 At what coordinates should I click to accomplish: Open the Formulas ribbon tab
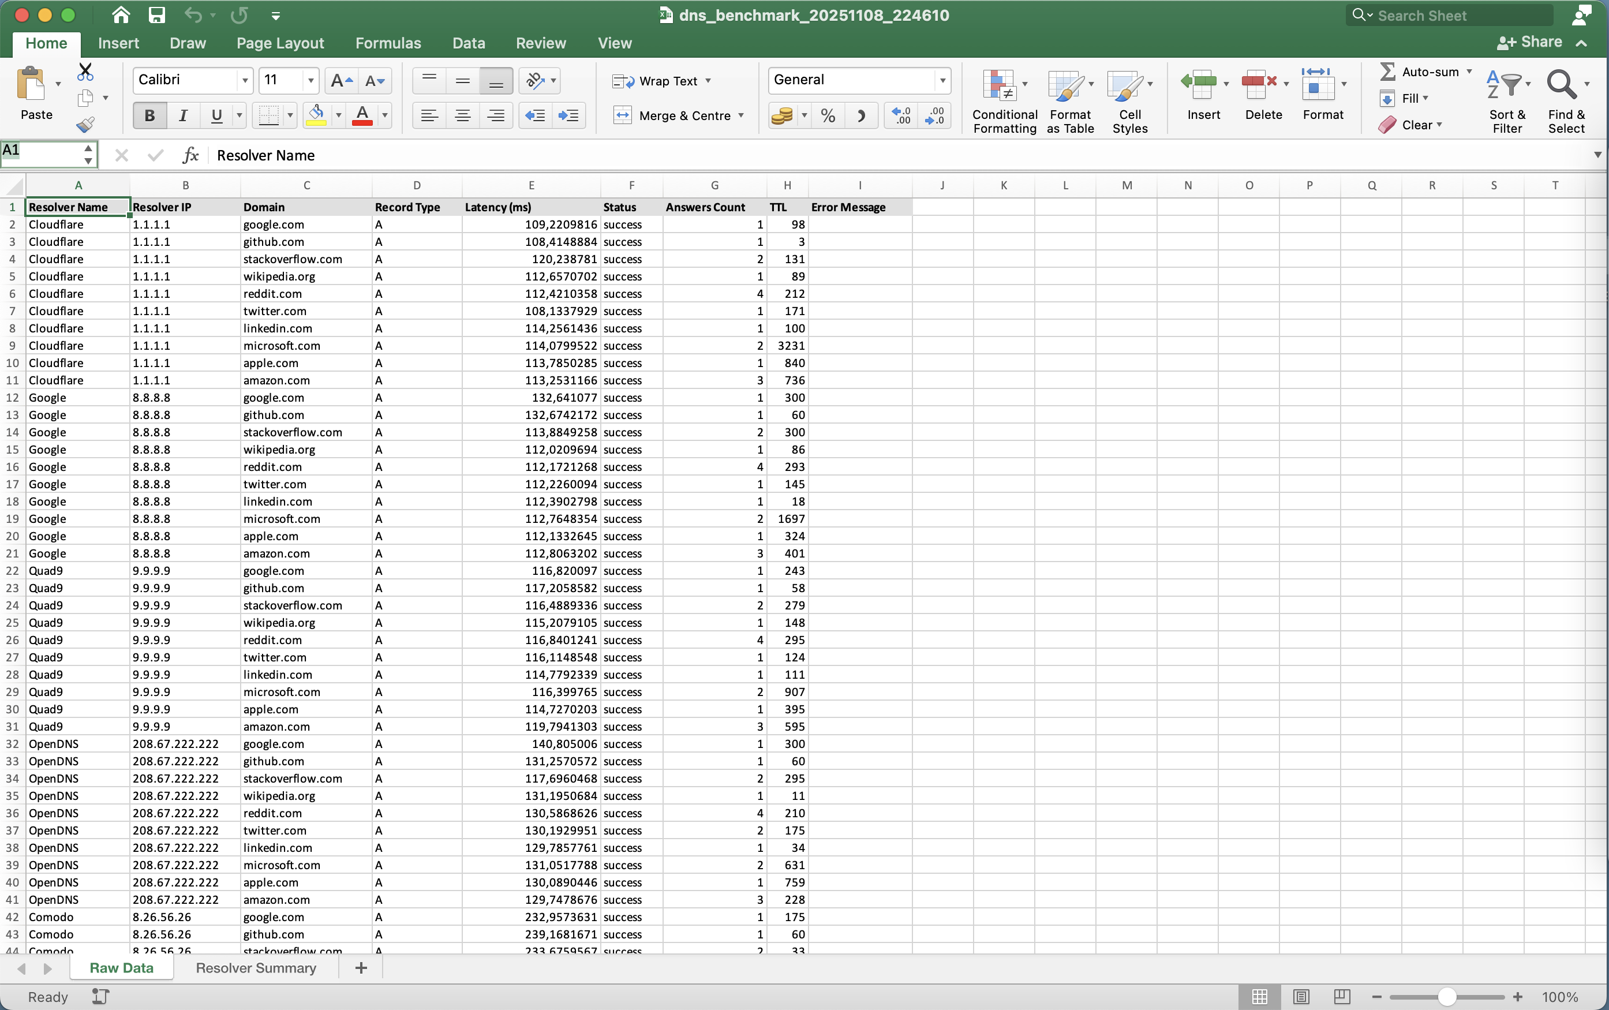point(388,43)
